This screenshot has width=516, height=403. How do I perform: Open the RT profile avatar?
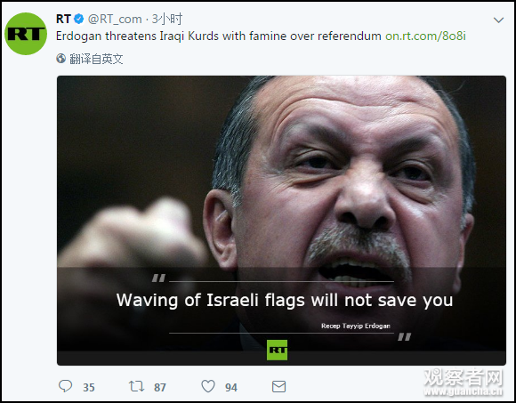26,34
